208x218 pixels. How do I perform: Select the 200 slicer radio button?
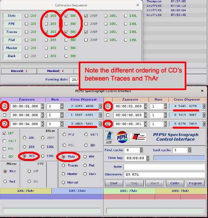pos(24,147)
